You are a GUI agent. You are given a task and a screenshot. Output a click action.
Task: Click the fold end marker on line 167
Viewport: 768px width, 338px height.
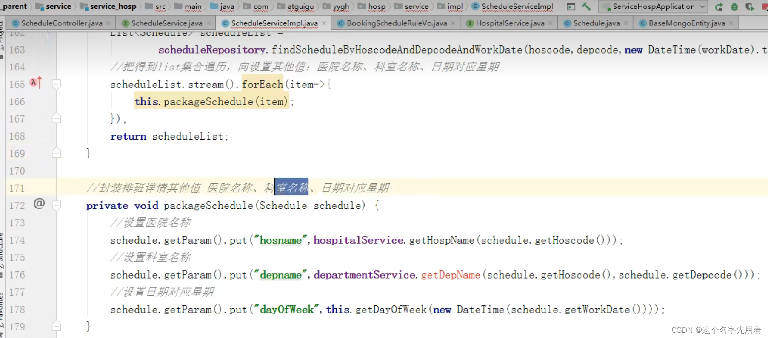point(56,118)
